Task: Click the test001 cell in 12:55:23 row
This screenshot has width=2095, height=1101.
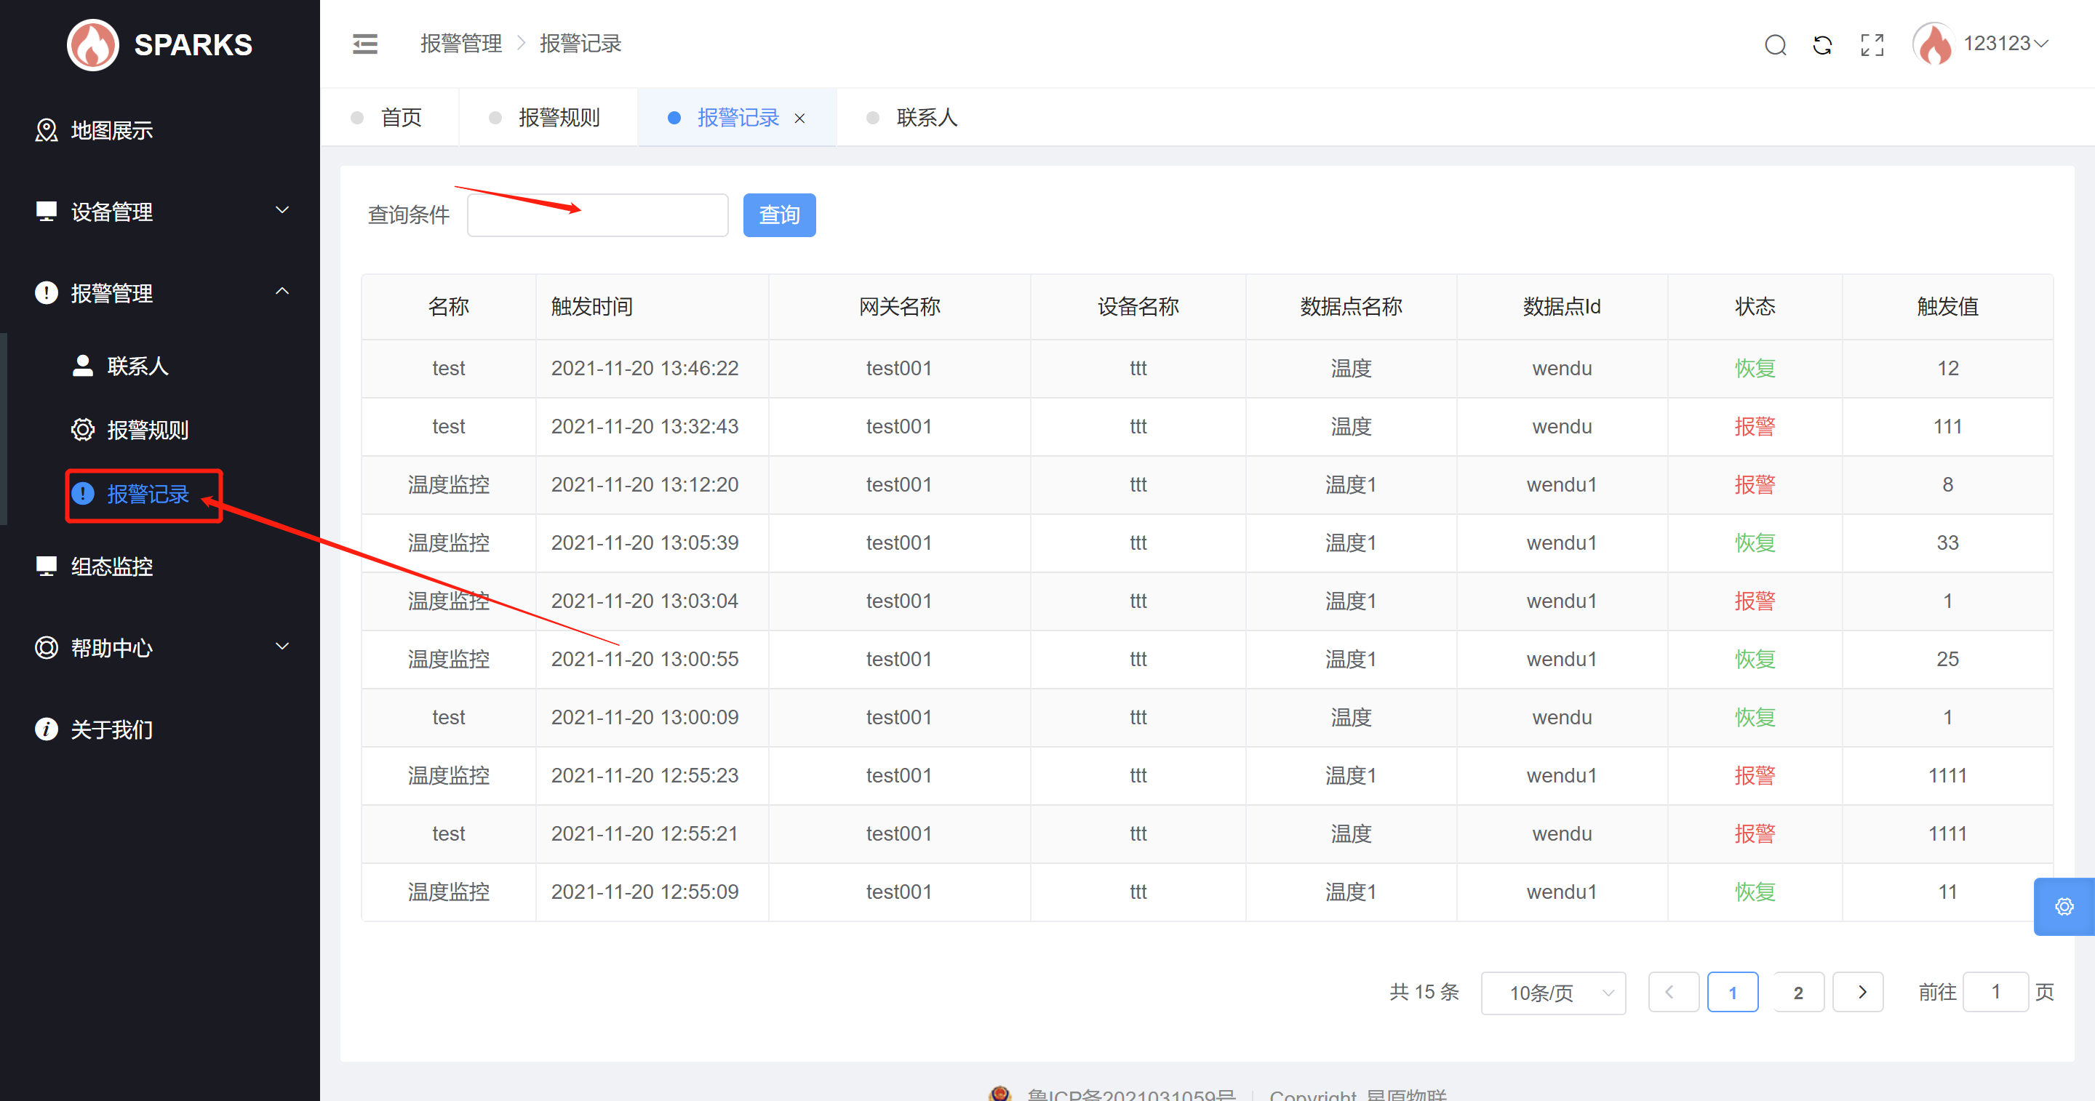Action: click(x=898, y=776)
